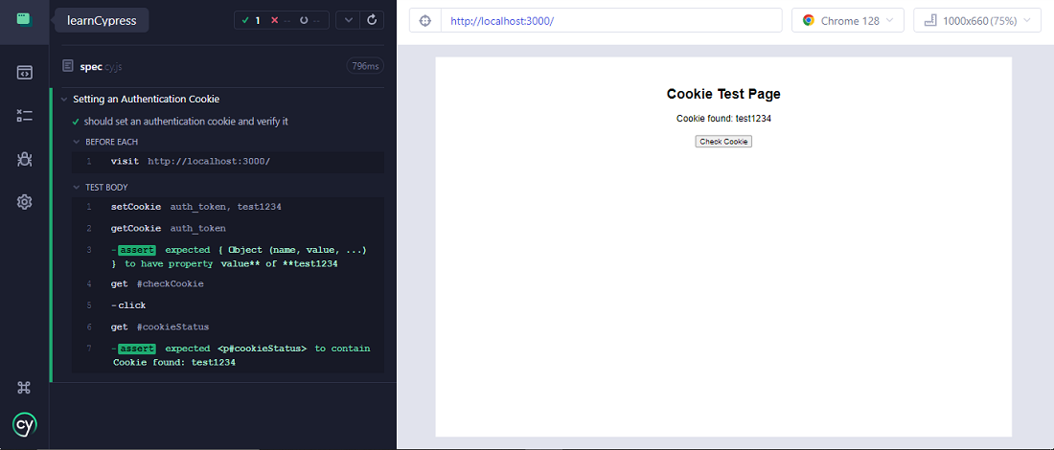Open the Specs sidebar icon
The height and width of the screenshot is (450, 1054).
[x=24, y=73]
